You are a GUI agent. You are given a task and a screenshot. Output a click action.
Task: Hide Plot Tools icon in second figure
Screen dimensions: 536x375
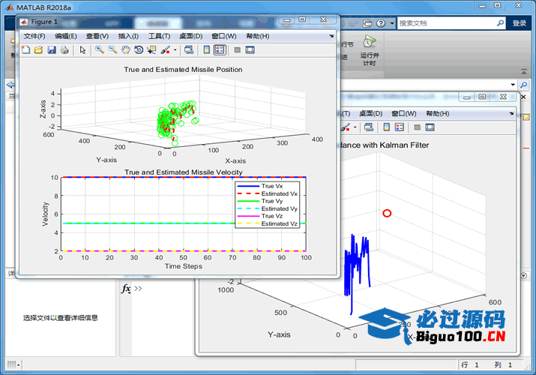tap(417, 127)
